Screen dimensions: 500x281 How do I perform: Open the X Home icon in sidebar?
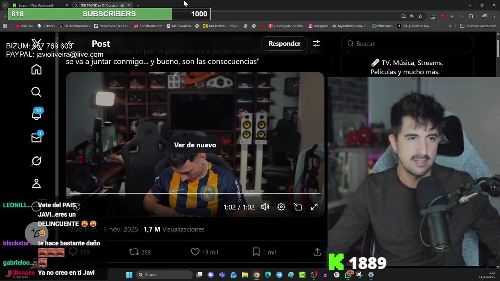click(x=36, y=69)
